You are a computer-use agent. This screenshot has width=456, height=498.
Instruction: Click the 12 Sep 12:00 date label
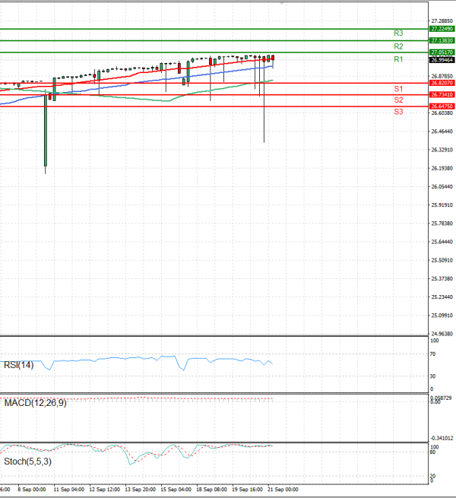click(104, 490)
